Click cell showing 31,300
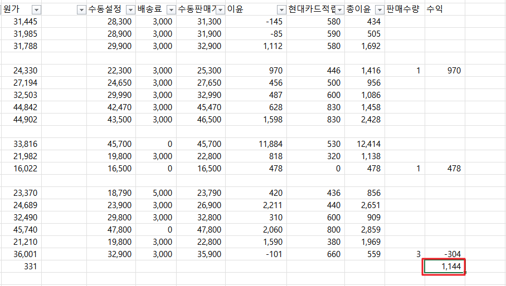 pyautogui.click(x=201, y=22)
